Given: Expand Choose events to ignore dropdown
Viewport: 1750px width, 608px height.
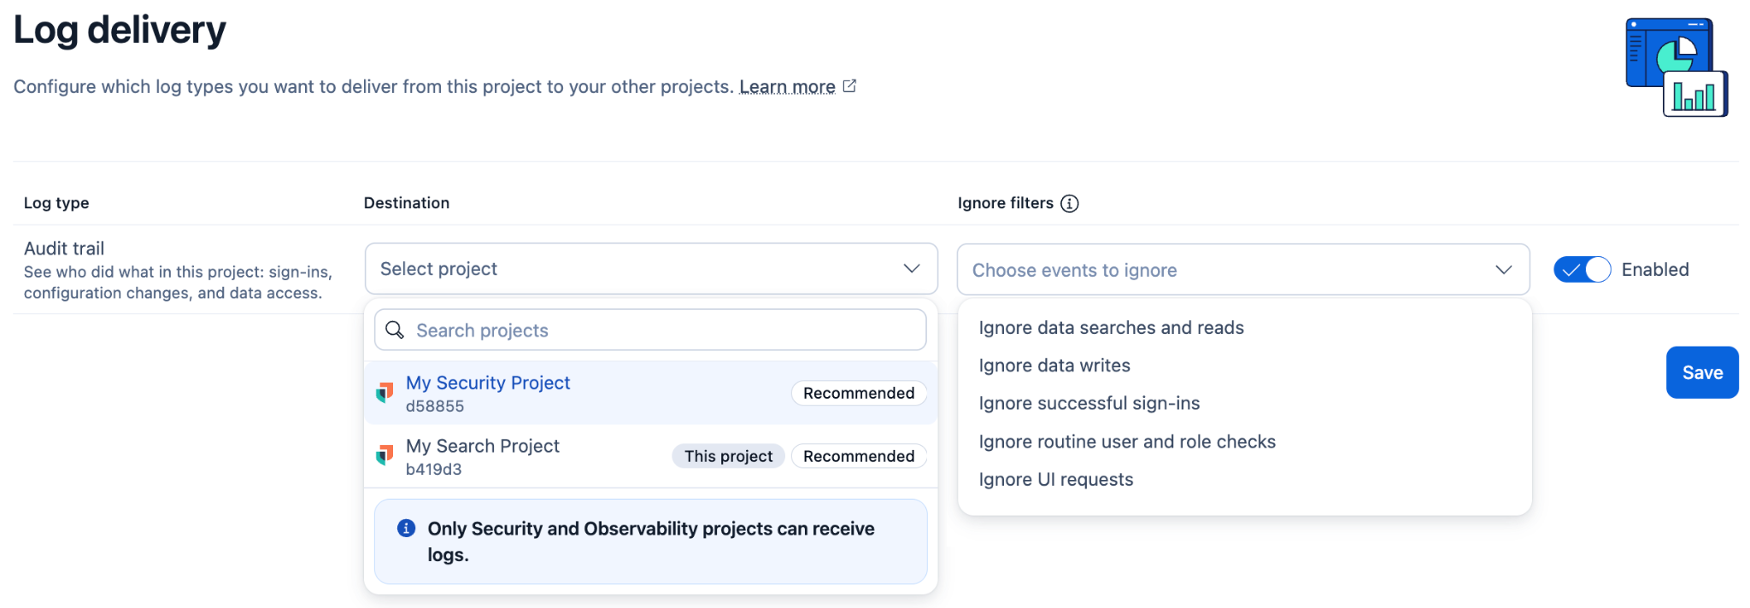Looking at the screenshot, I should click(x=1243, y=270).
